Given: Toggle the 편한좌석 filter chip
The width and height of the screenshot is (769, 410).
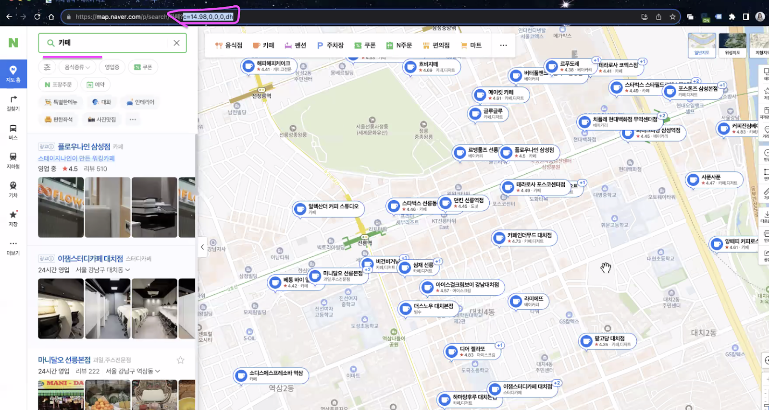Looking at the screenshot, I should point(59,119).
